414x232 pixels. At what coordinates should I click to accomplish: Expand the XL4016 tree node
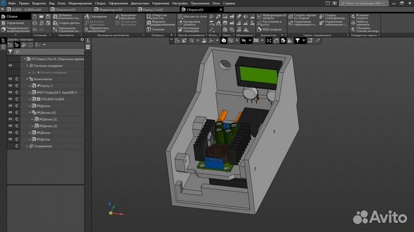click(29, 99)
